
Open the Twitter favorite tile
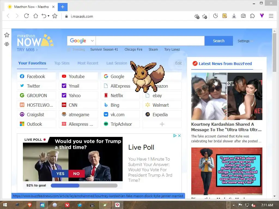(x=37, y=86)
